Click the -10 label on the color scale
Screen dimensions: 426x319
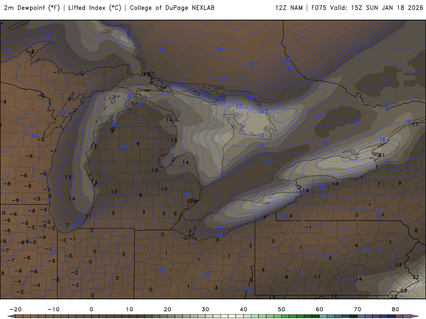53,309
